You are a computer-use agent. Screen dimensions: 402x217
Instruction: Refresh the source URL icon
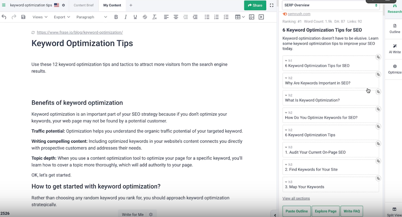(x=33, y=33)
